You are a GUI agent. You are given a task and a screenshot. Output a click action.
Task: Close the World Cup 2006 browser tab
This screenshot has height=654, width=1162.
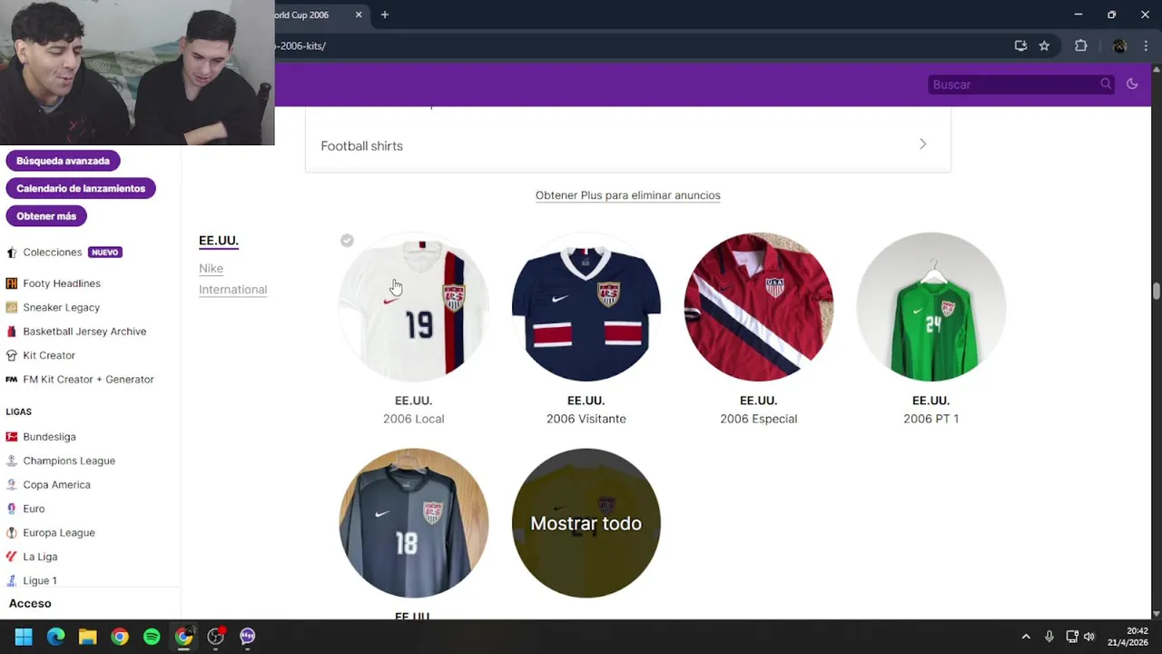(359, 15)
